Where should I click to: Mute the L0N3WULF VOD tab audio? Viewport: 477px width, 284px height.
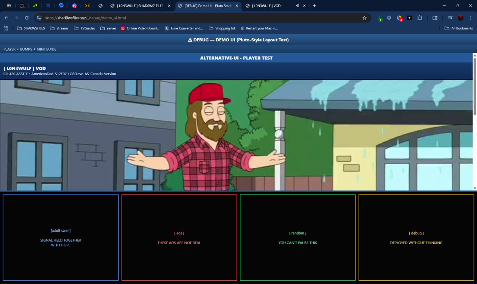(x=297, y=6)
